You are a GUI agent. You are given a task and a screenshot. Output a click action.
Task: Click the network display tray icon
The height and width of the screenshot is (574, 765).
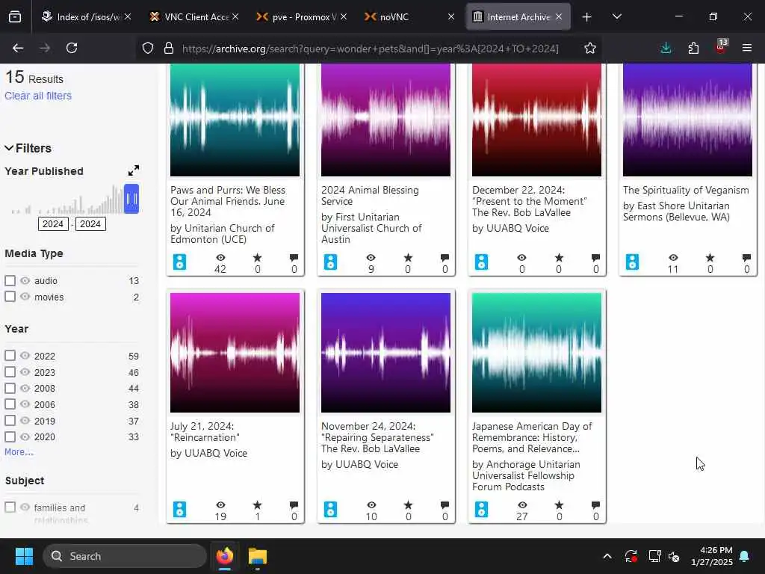click(x=654, y=556)
